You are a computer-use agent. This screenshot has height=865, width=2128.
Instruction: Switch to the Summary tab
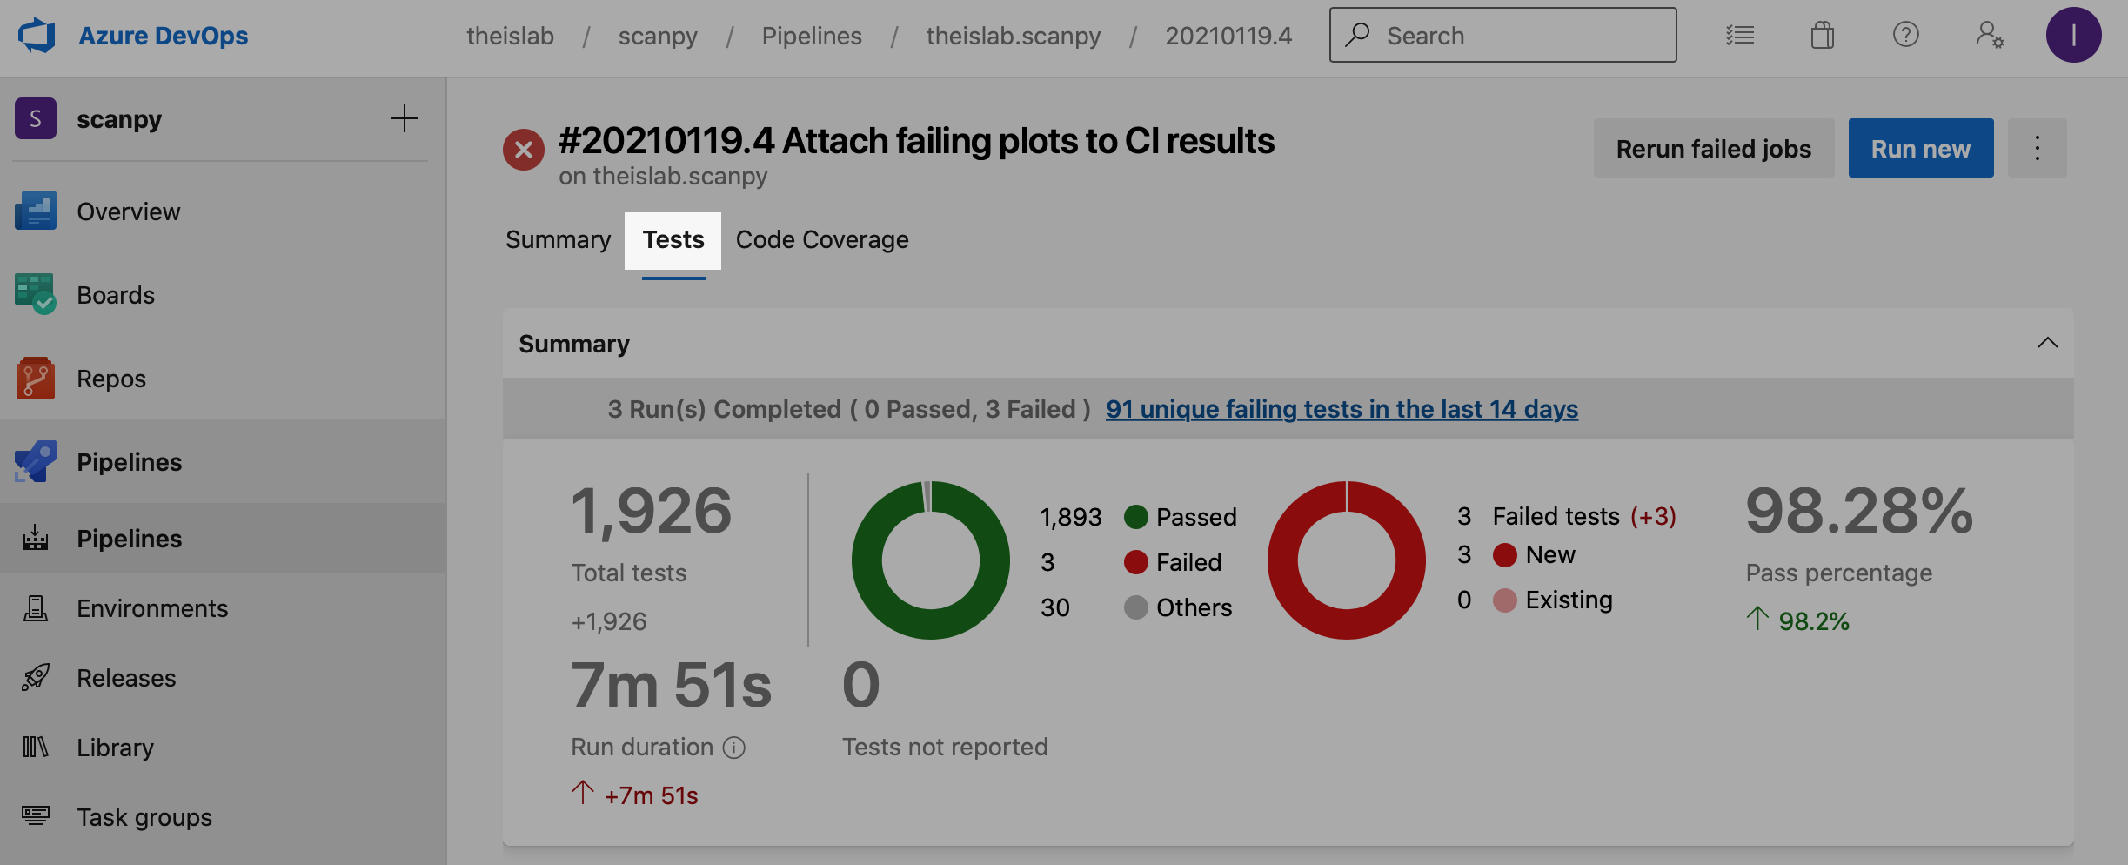(558, 240)
